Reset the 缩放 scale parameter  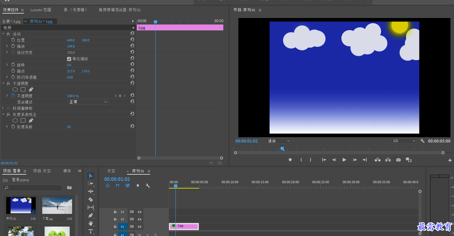(x=132, y=46)
